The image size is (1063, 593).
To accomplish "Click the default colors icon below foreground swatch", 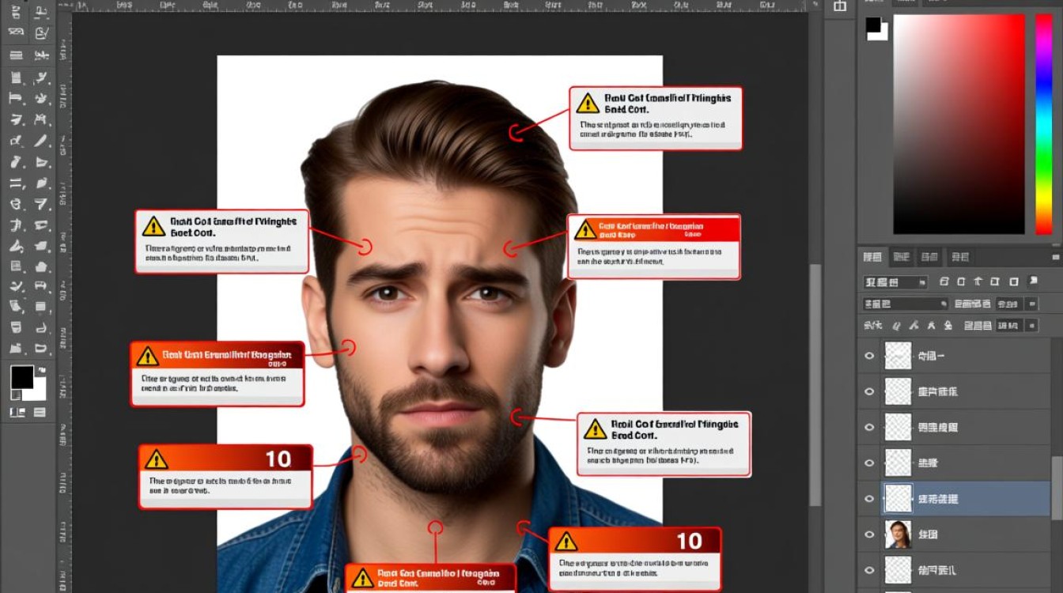I will [x=15, y=395].
